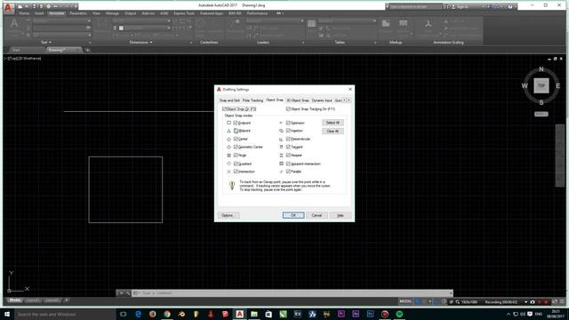This screenshot has width=569, height=320.
Task: Open the Save icon in Quick Access
Action: 34,6
